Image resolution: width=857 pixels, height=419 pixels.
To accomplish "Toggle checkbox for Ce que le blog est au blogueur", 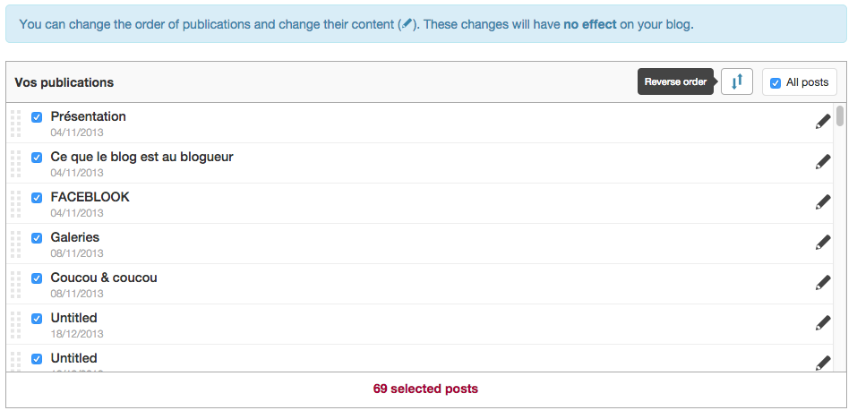I will (37, 158).
